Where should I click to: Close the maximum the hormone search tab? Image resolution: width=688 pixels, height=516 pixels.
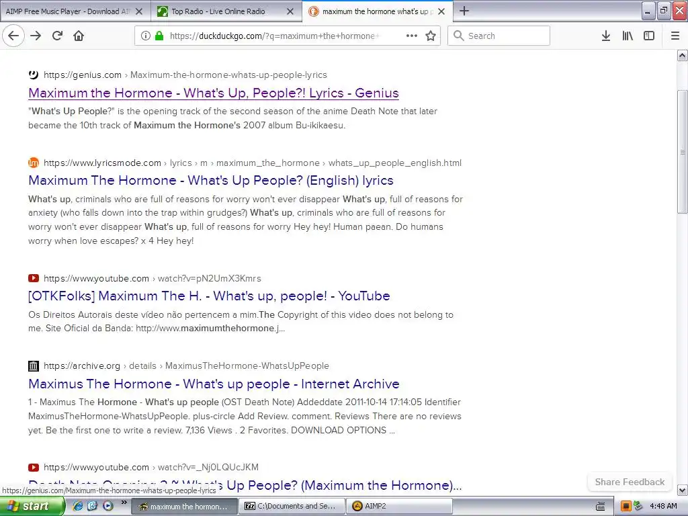441,11
